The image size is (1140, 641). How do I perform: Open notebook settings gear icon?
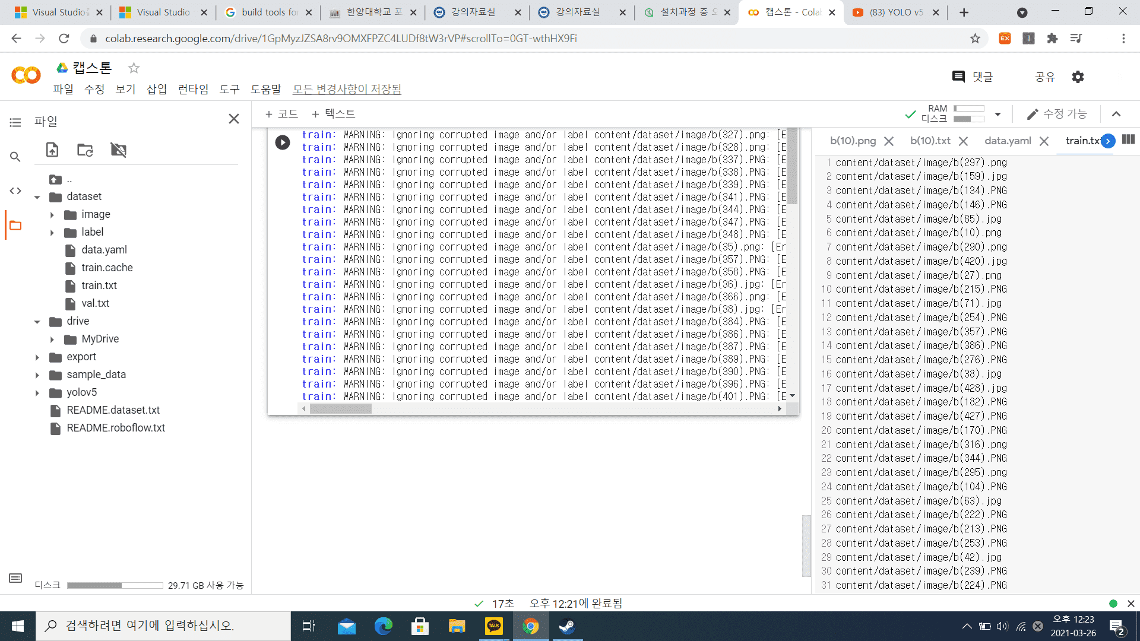1078,77
